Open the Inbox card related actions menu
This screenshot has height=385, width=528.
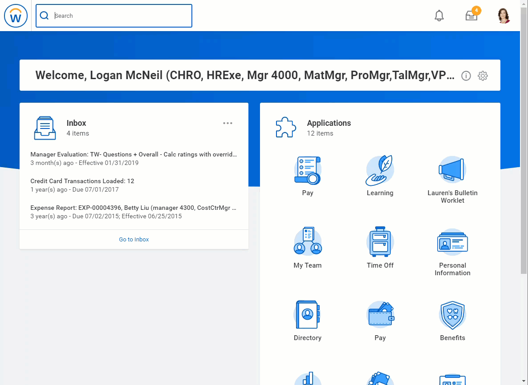pyautogui.click(x=227, y=123)
